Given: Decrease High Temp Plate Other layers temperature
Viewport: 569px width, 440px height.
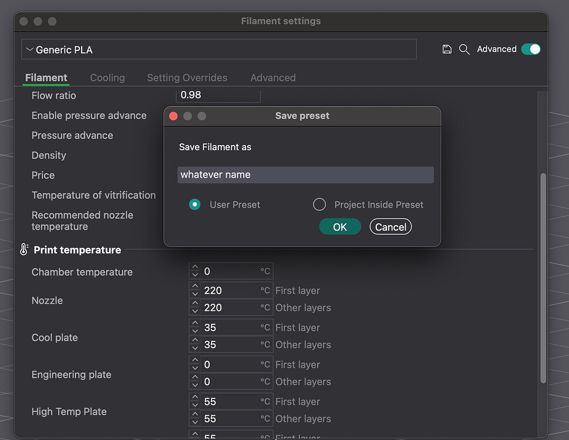Looking at the screenshot, I should pyautogui.click(x=195, y=422).
